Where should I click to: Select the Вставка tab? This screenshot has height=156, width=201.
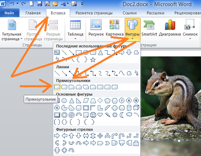(x=58, y=13)
